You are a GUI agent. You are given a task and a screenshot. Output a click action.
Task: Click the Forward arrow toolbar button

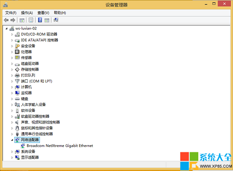click(13, 20)
